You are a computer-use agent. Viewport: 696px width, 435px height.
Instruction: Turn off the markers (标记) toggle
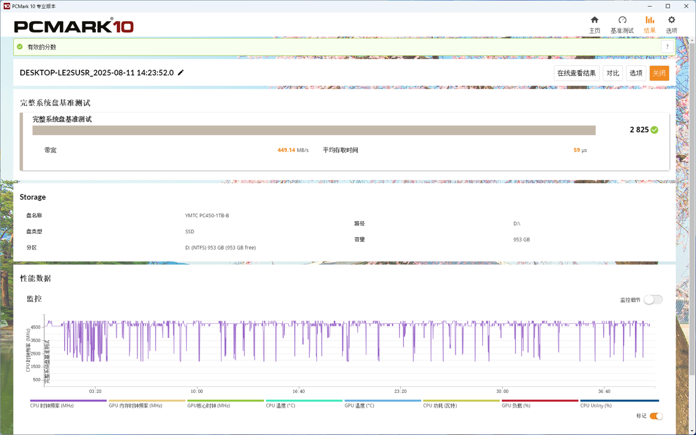[x=656, y=416]
